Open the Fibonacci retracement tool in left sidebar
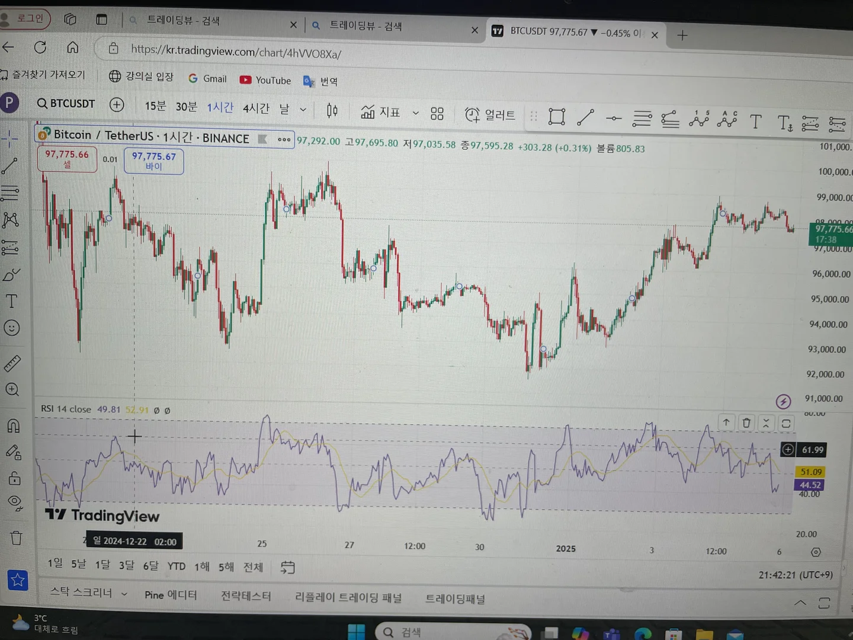This screenshot has height=640, width=853. coord(9,193)
